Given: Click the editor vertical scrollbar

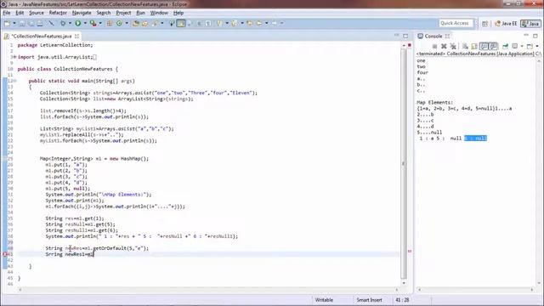Looking at the screenshot, I should (404, 163).
